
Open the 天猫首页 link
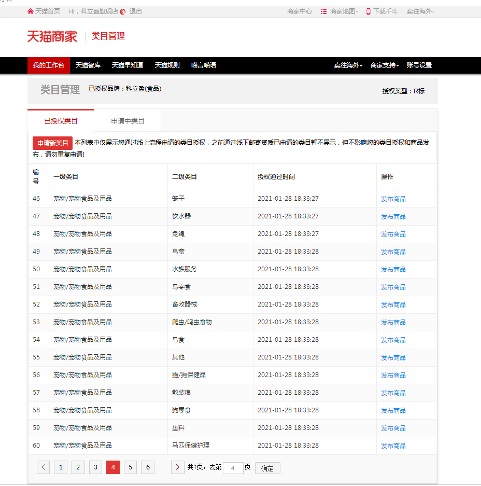click(x=47, y=11)
